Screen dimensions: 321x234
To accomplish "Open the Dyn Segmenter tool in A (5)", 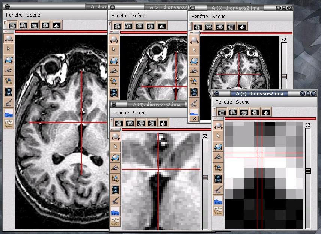I will (x=218, y=210).
